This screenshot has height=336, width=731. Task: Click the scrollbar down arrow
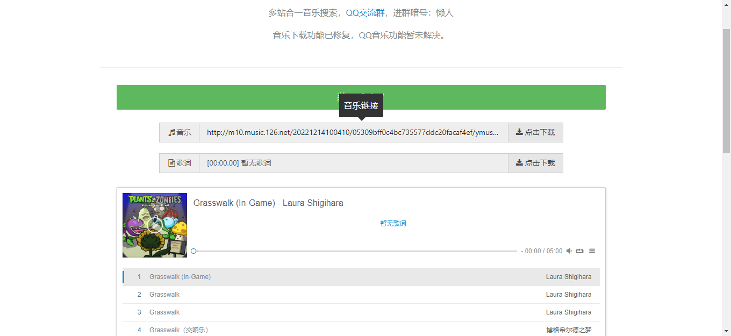(x=726, y=331)
